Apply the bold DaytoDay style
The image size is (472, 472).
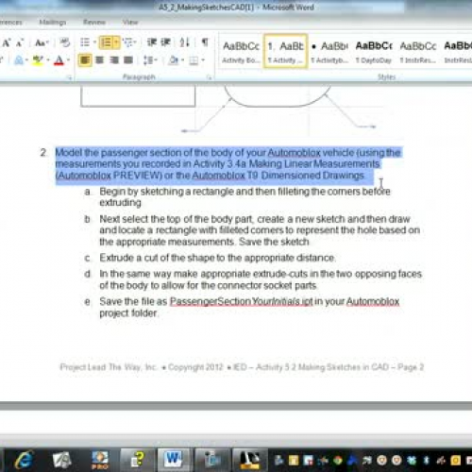[x=374, y=52]
